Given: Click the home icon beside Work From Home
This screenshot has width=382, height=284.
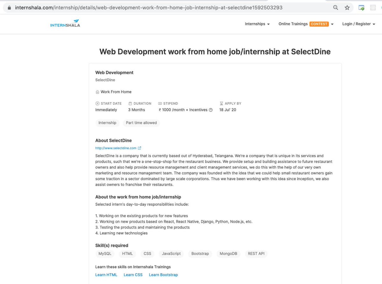Looking at the screenshot, I should (x=97, y=92).
